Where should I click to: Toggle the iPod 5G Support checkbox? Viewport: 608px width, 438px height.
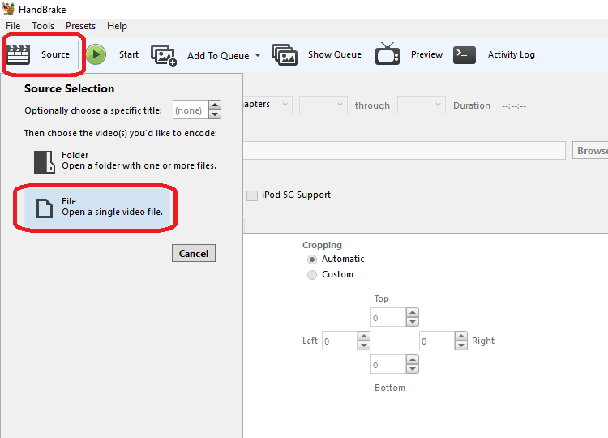[252, 195]
